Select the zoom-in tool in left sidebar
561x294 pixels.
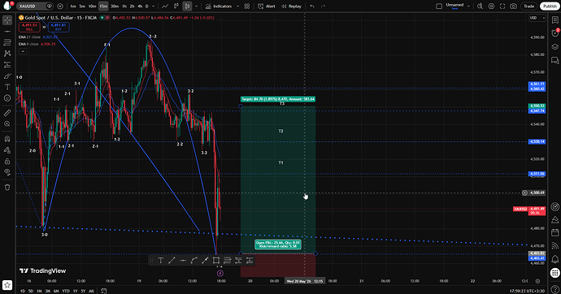point(7,124)
